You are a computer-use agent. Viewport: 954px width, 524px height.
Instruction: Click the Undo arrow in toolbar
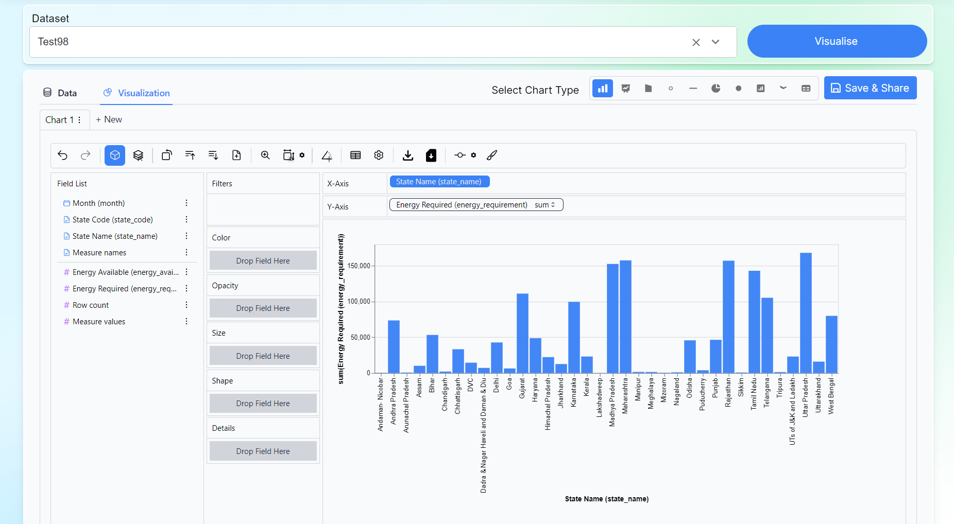[x=63, y=155]
